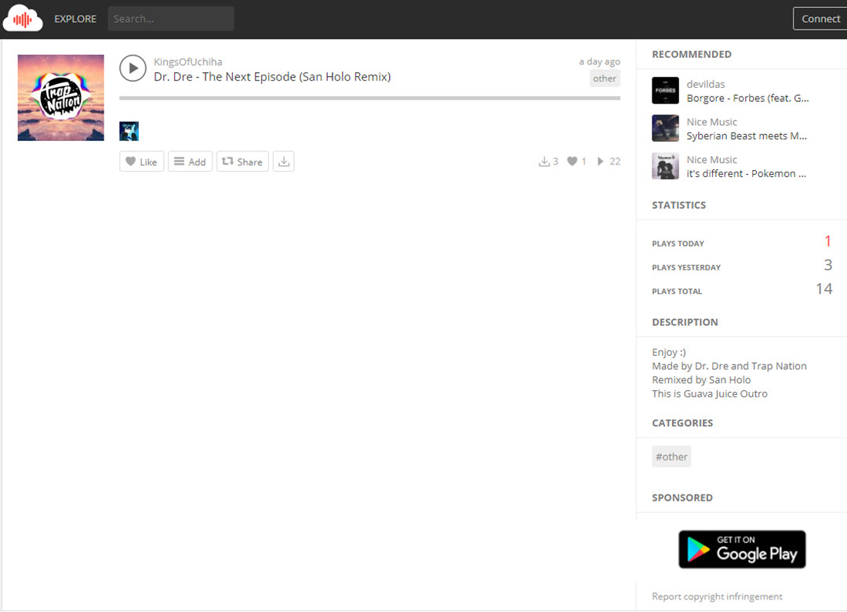Open the KingsOfUchiha uploader profile link
The height and width of the screenshot is (612, 847).
[187, 62]
